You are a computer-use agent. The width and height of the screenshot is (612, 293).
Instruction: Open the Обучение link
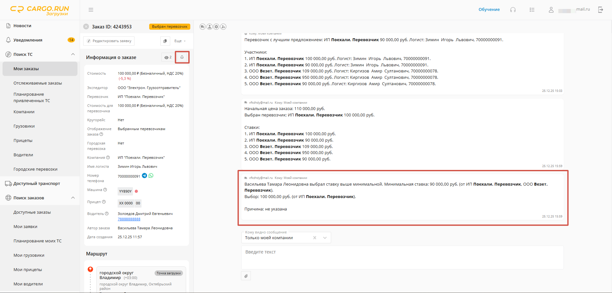[x=489, y=10]
